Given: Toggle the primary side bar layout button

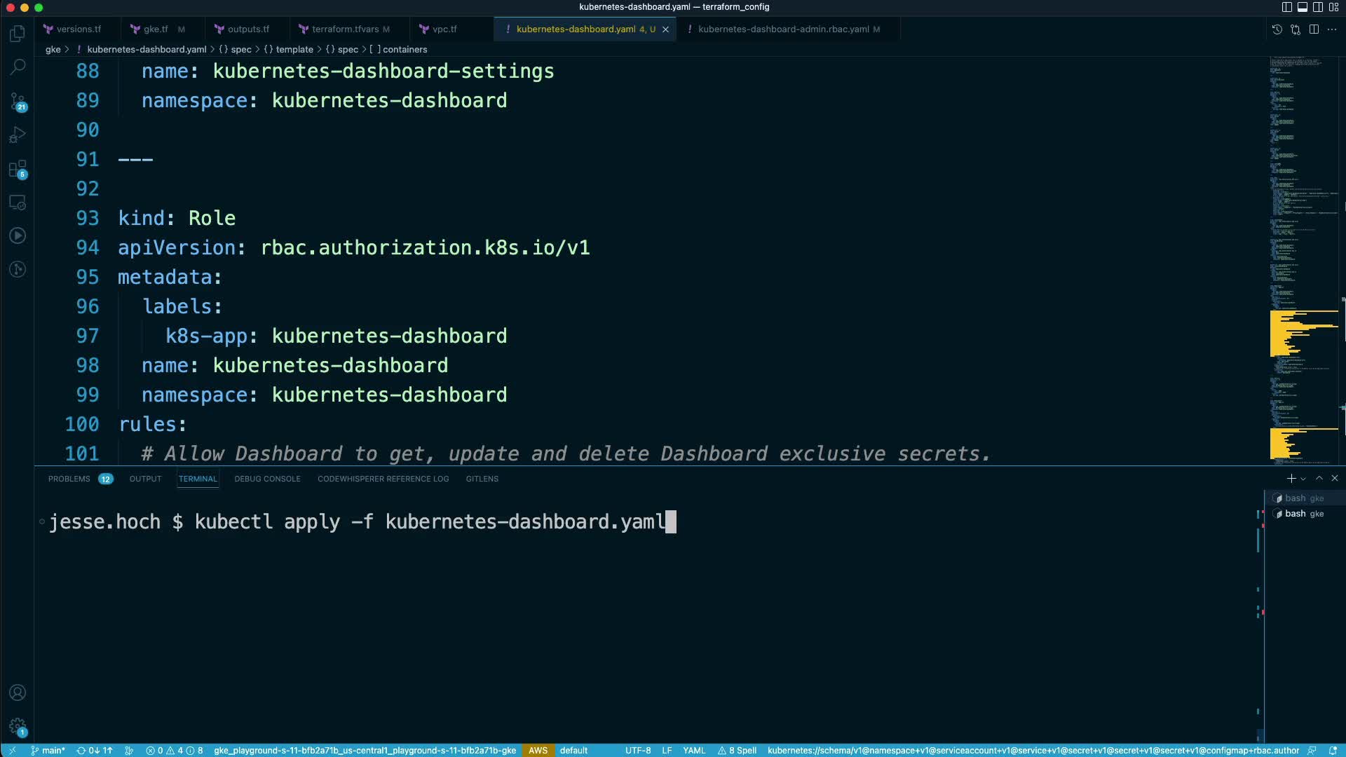Looking at the screenshot, I should point(1286,7).
